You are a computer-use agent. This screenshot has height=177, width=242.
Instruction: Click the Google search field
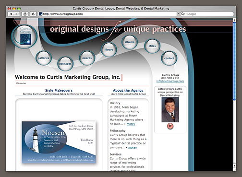click(207, 14)
